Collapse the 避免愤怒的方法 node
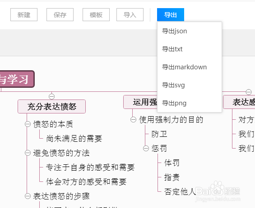Screen dimensions: 255x208 [28, 153]
